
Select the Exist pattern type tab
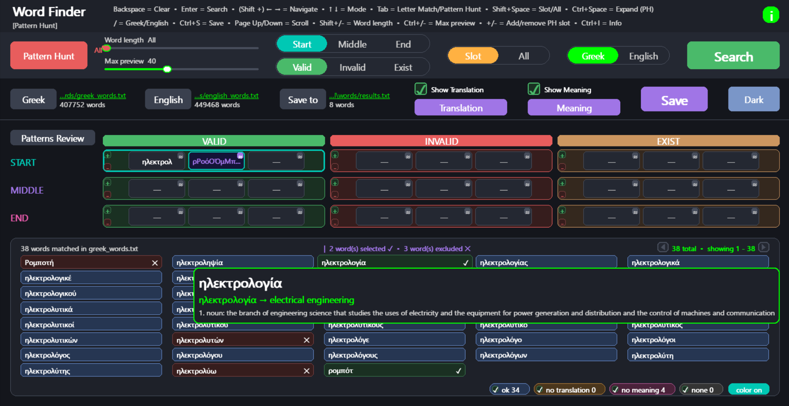coord(403,67)
